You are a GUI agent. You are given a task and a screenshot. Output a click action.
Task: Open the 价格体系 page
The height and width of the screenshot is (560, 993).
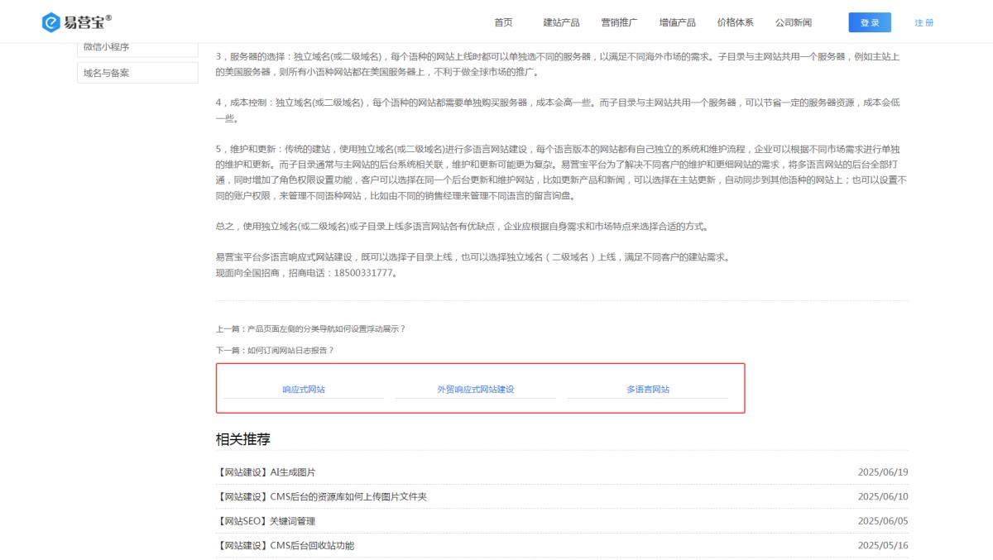735,22
